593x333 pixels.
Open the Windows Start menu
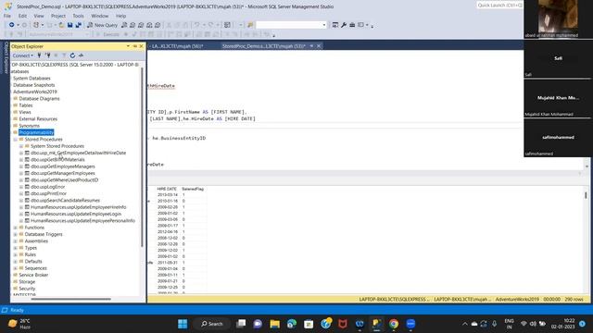[x=183, y=324]
